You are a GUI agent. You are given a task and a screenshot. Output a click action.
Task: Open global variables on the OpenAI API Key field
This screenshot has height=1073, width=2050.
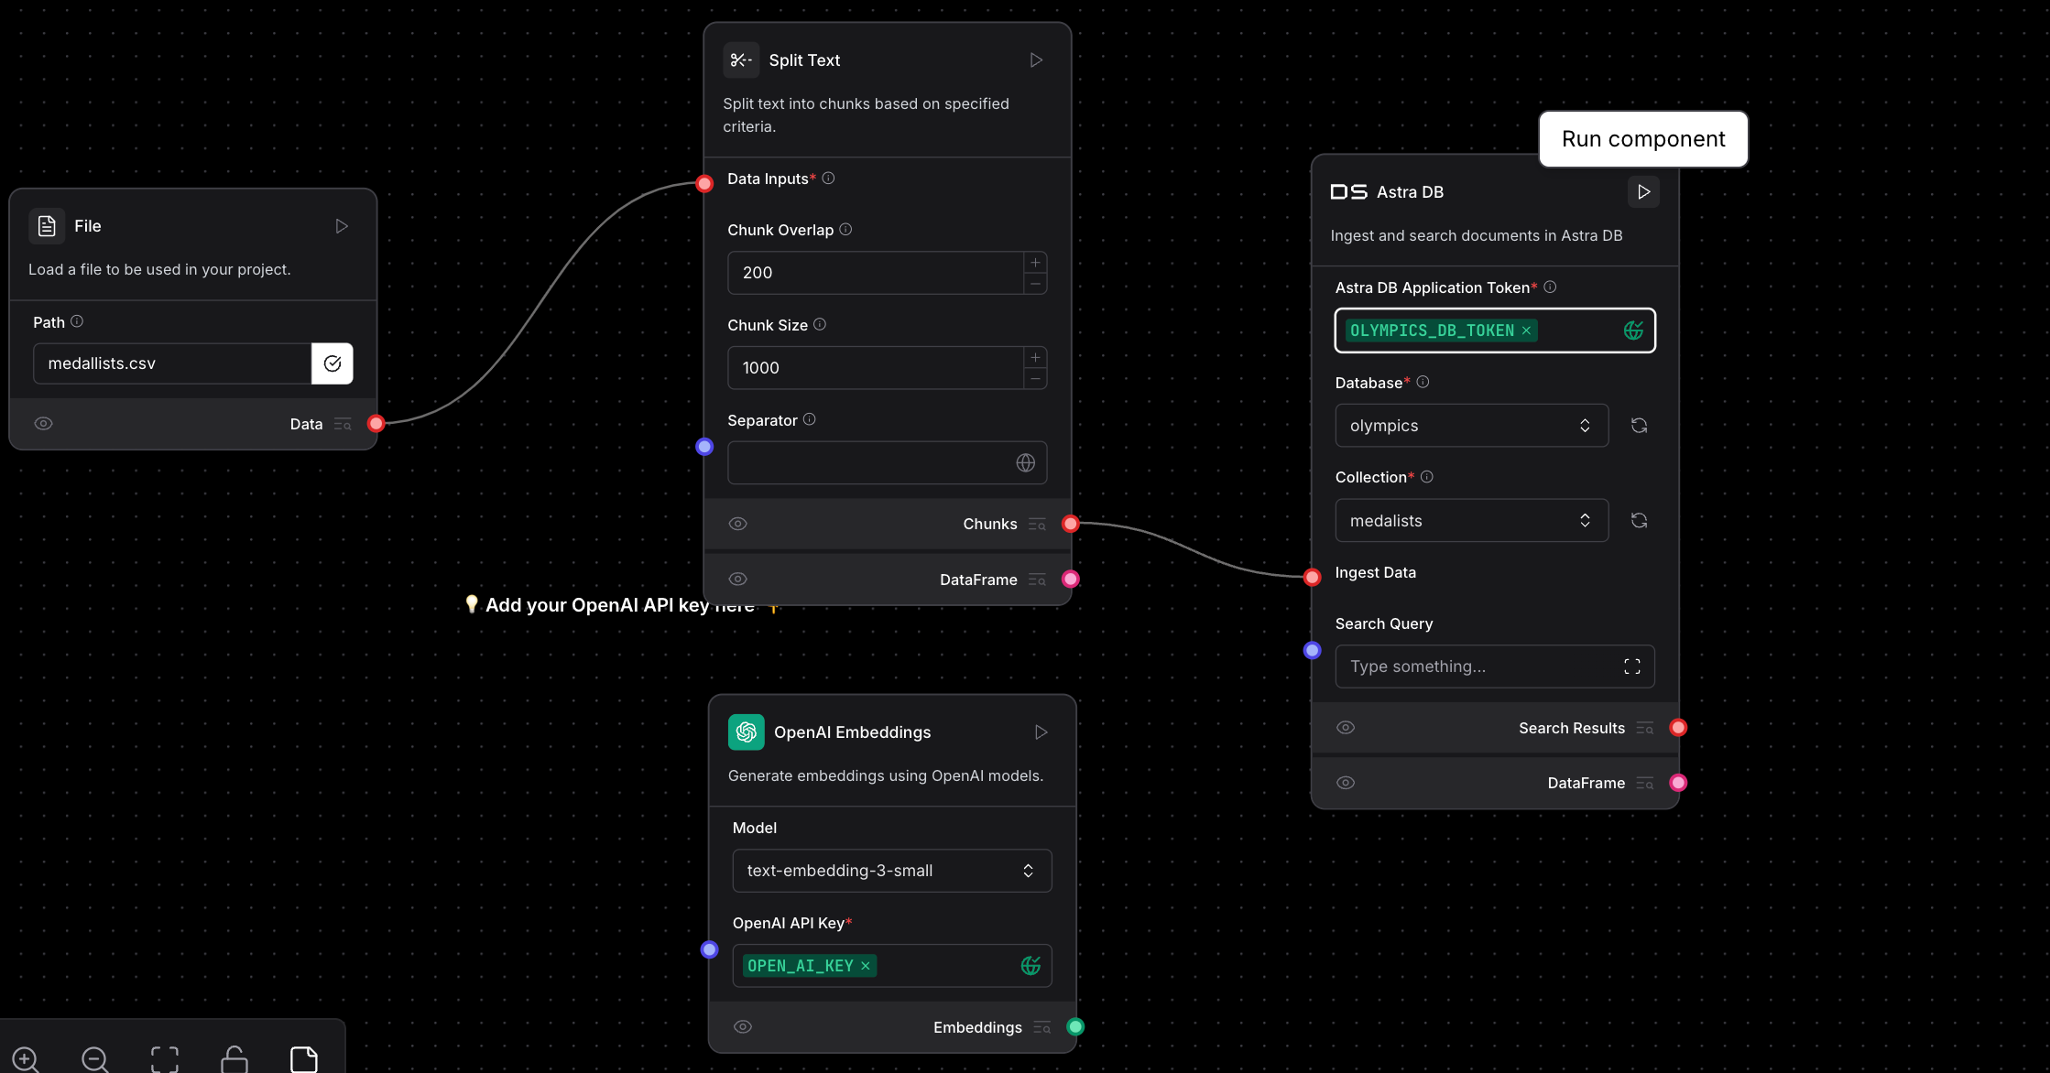tap(1030, 965)
